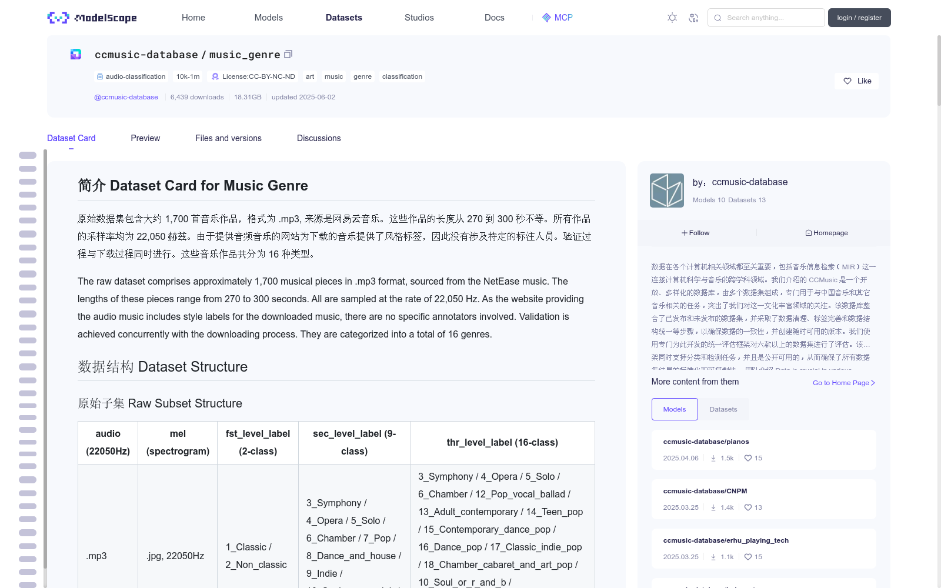Click heart icon on pianos model card
This screenshot has height=588, width=941.
pos(748,458)
